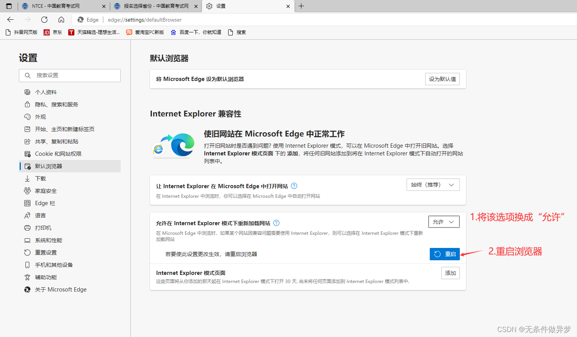Select the 设置 tab
This screenshot has height=337, width=577.
[x=248, y=6]
